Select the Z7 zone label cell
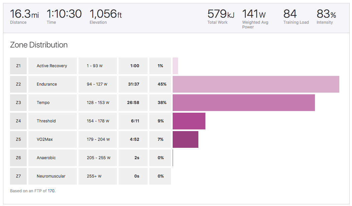352x206 pixels. click(18, 176)
